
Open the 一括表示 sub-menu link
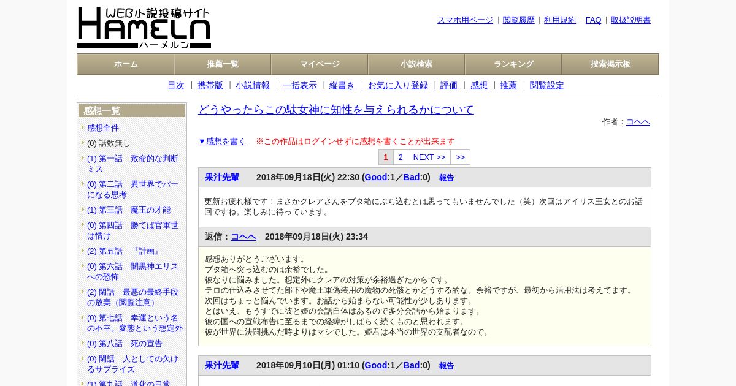click(x=300, y=86)
